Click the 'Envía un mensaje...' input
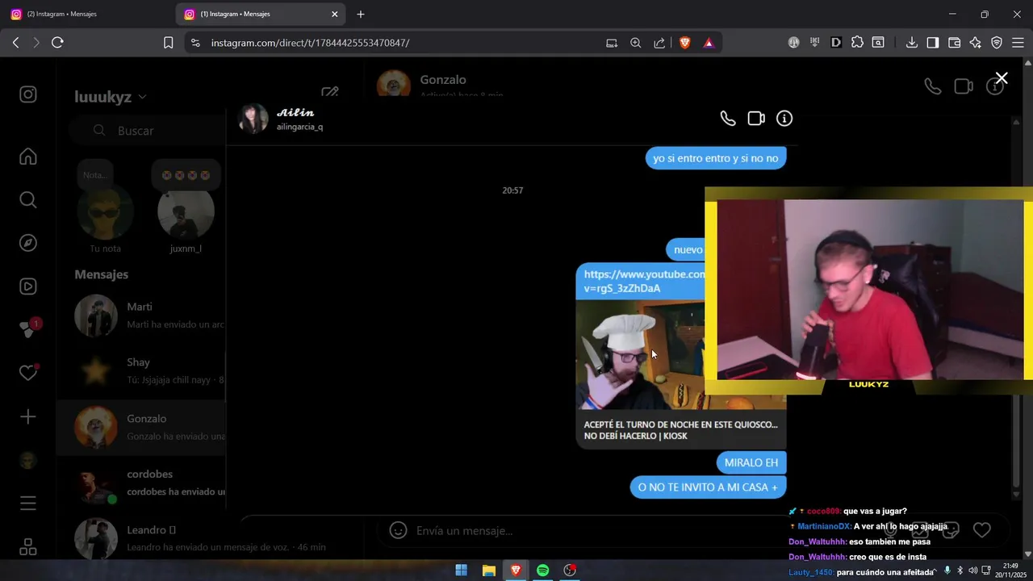Screen dimensions: 1033x581 464,530
